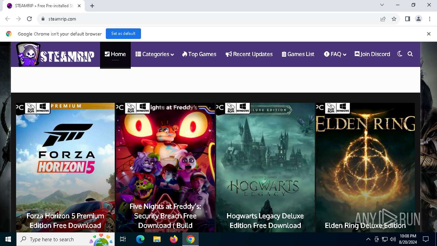437x246 pixels.
Task: View site information lock icon
Action: pyautogui.click(x=43, y=19)
